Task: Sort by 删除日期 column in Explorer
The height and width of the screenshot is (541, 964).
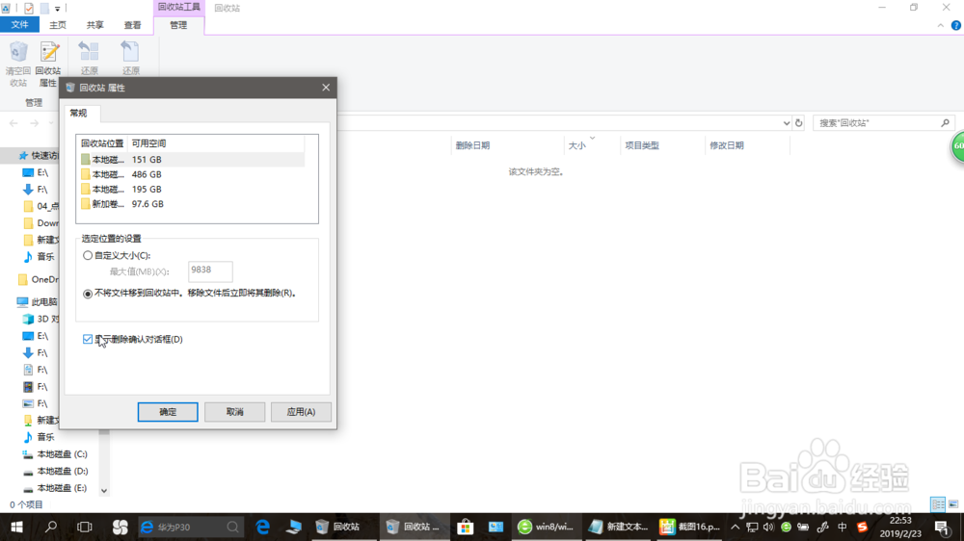Action: point(472,145)
